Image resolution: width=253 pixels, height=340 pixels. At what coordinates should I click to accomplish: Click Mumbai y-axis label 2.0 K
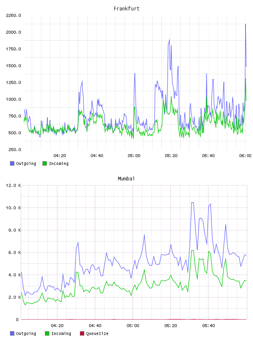pos(15,297)
